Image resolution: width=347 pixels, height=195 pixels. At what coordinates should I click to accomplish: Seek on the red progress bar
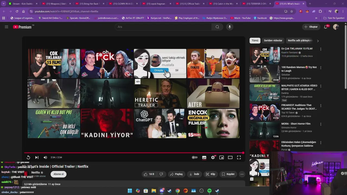pos(134,153)
